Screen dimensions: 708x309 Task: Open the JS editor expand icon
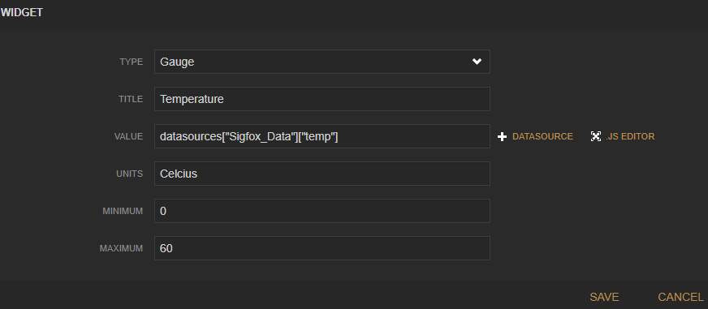point(596,137)
